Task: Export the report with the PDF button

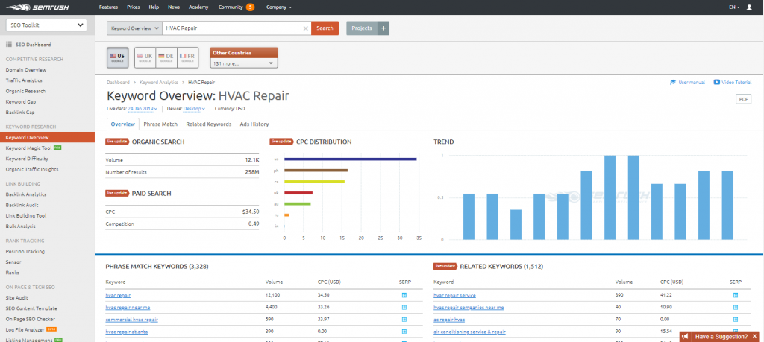Action: coord(743,99)
